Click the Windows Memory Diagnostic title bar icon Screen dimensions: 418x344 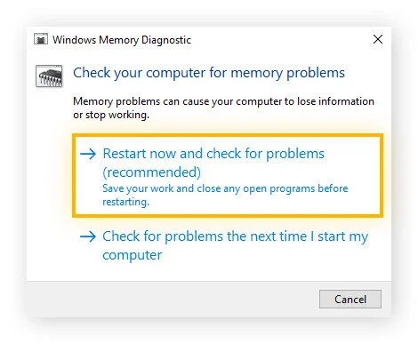[x=41, y=39]
